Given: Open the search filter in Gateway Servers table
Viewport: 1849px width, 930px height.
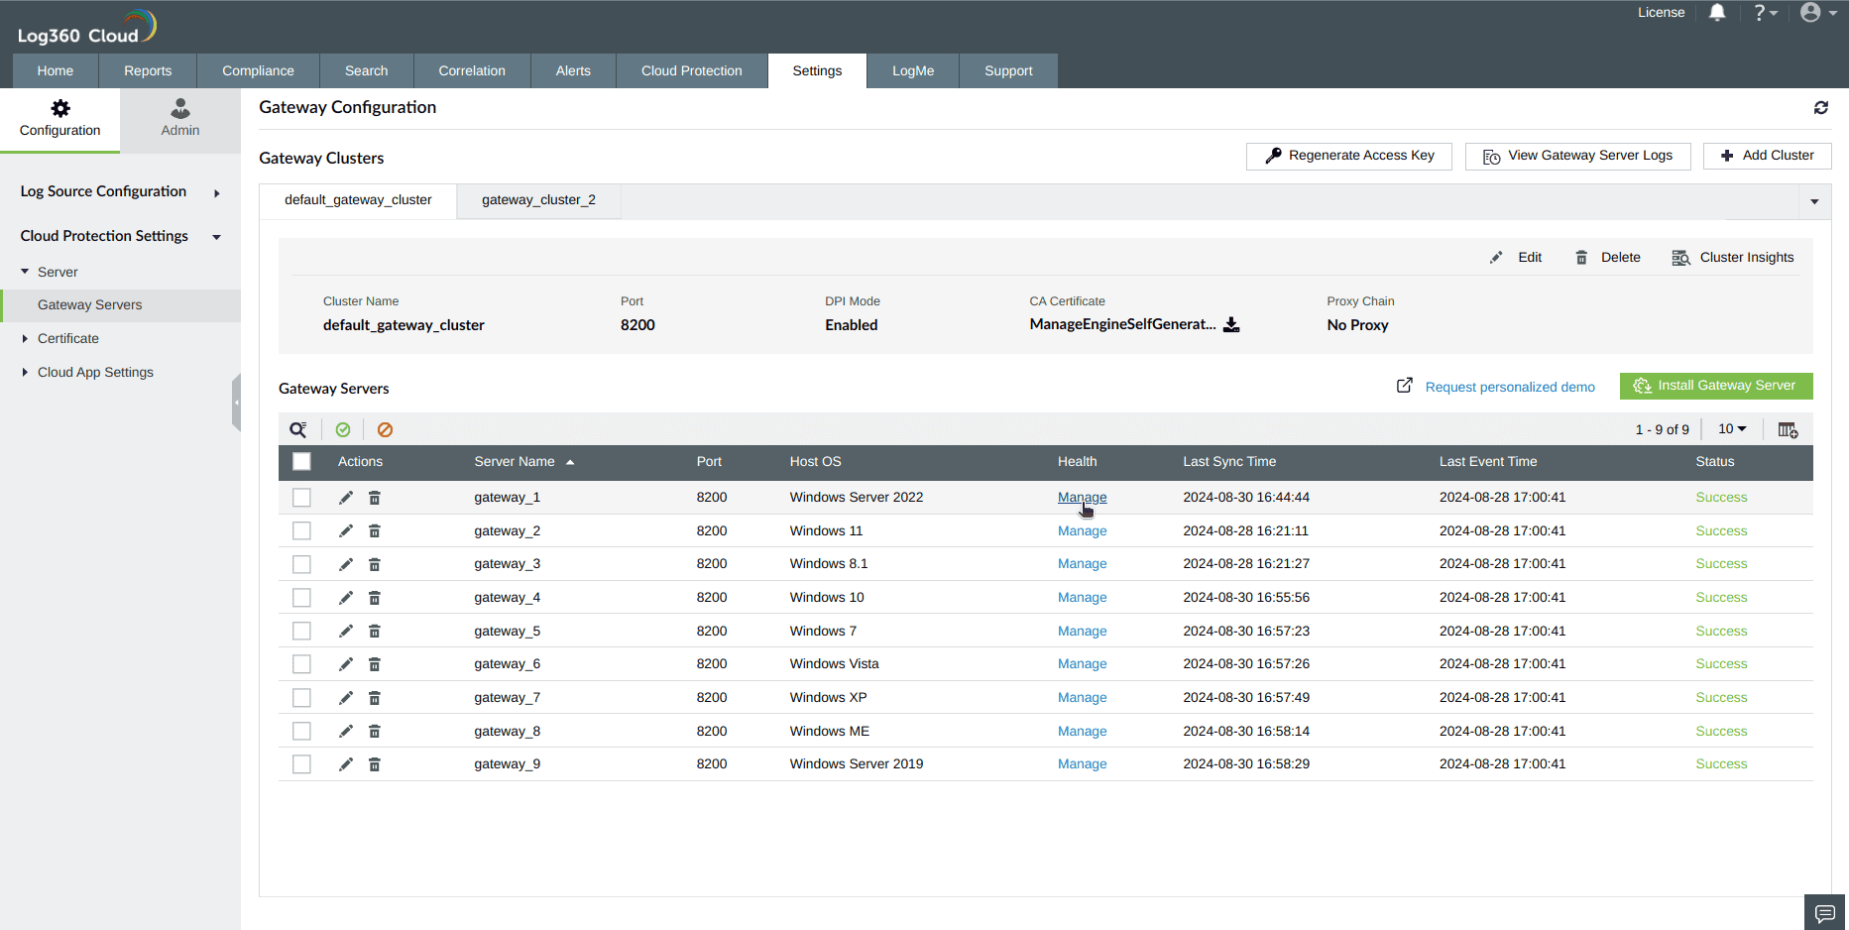Looking at the screenshot, I should (x=298, y=429).
